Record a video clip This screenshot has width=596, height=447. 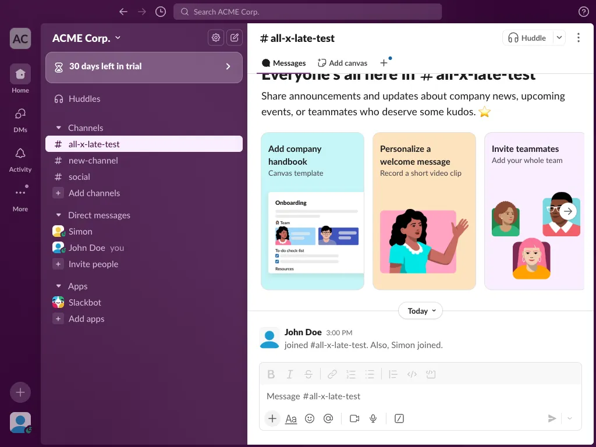click(x=354, y=418)
